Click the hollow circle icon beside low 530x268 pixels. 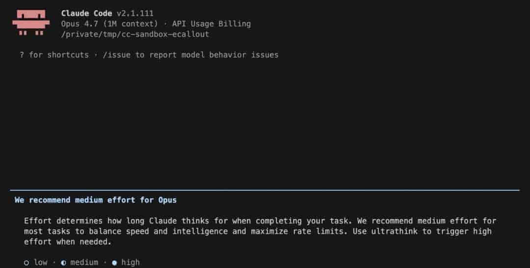click(26, 263)
